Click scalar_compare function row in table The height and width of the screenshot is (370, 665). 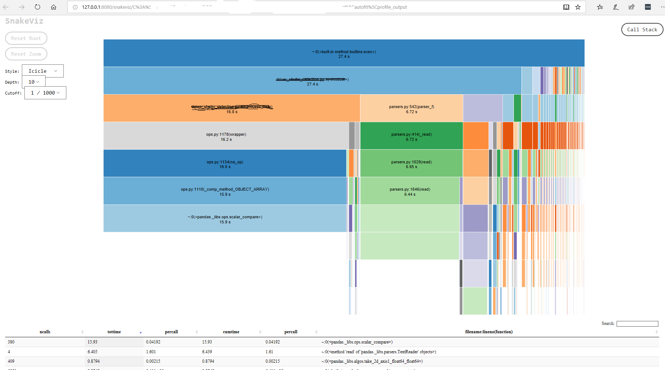pos(332,342)
